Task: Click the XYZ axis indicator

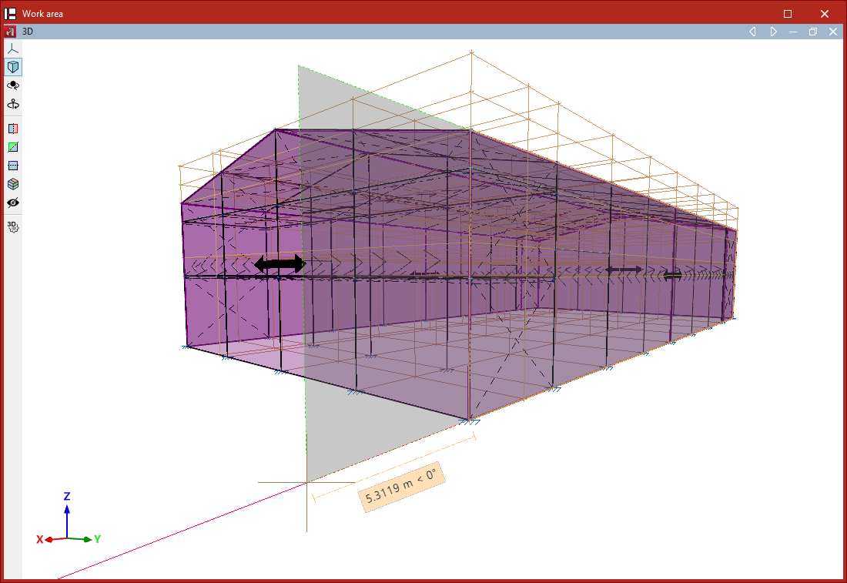Action: point(68,519)
